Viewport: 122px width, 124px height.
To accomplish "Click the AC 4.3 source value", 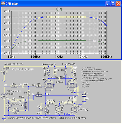I will coord(10,94).
